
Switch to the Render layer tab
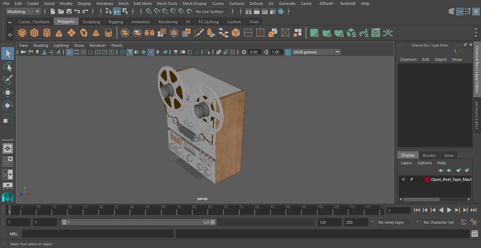429,155
